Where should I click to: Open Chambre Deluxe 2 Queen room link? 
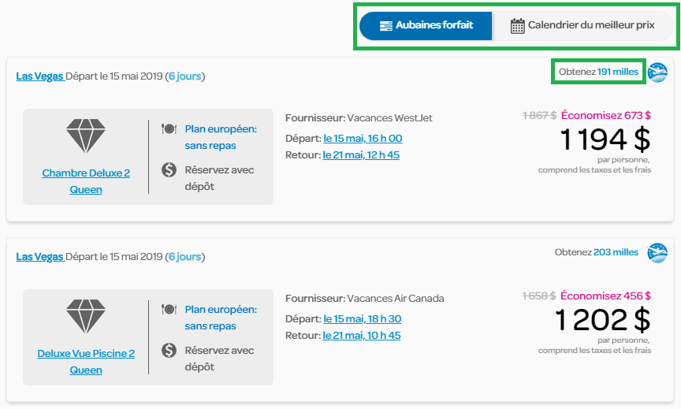click(86, 181)
